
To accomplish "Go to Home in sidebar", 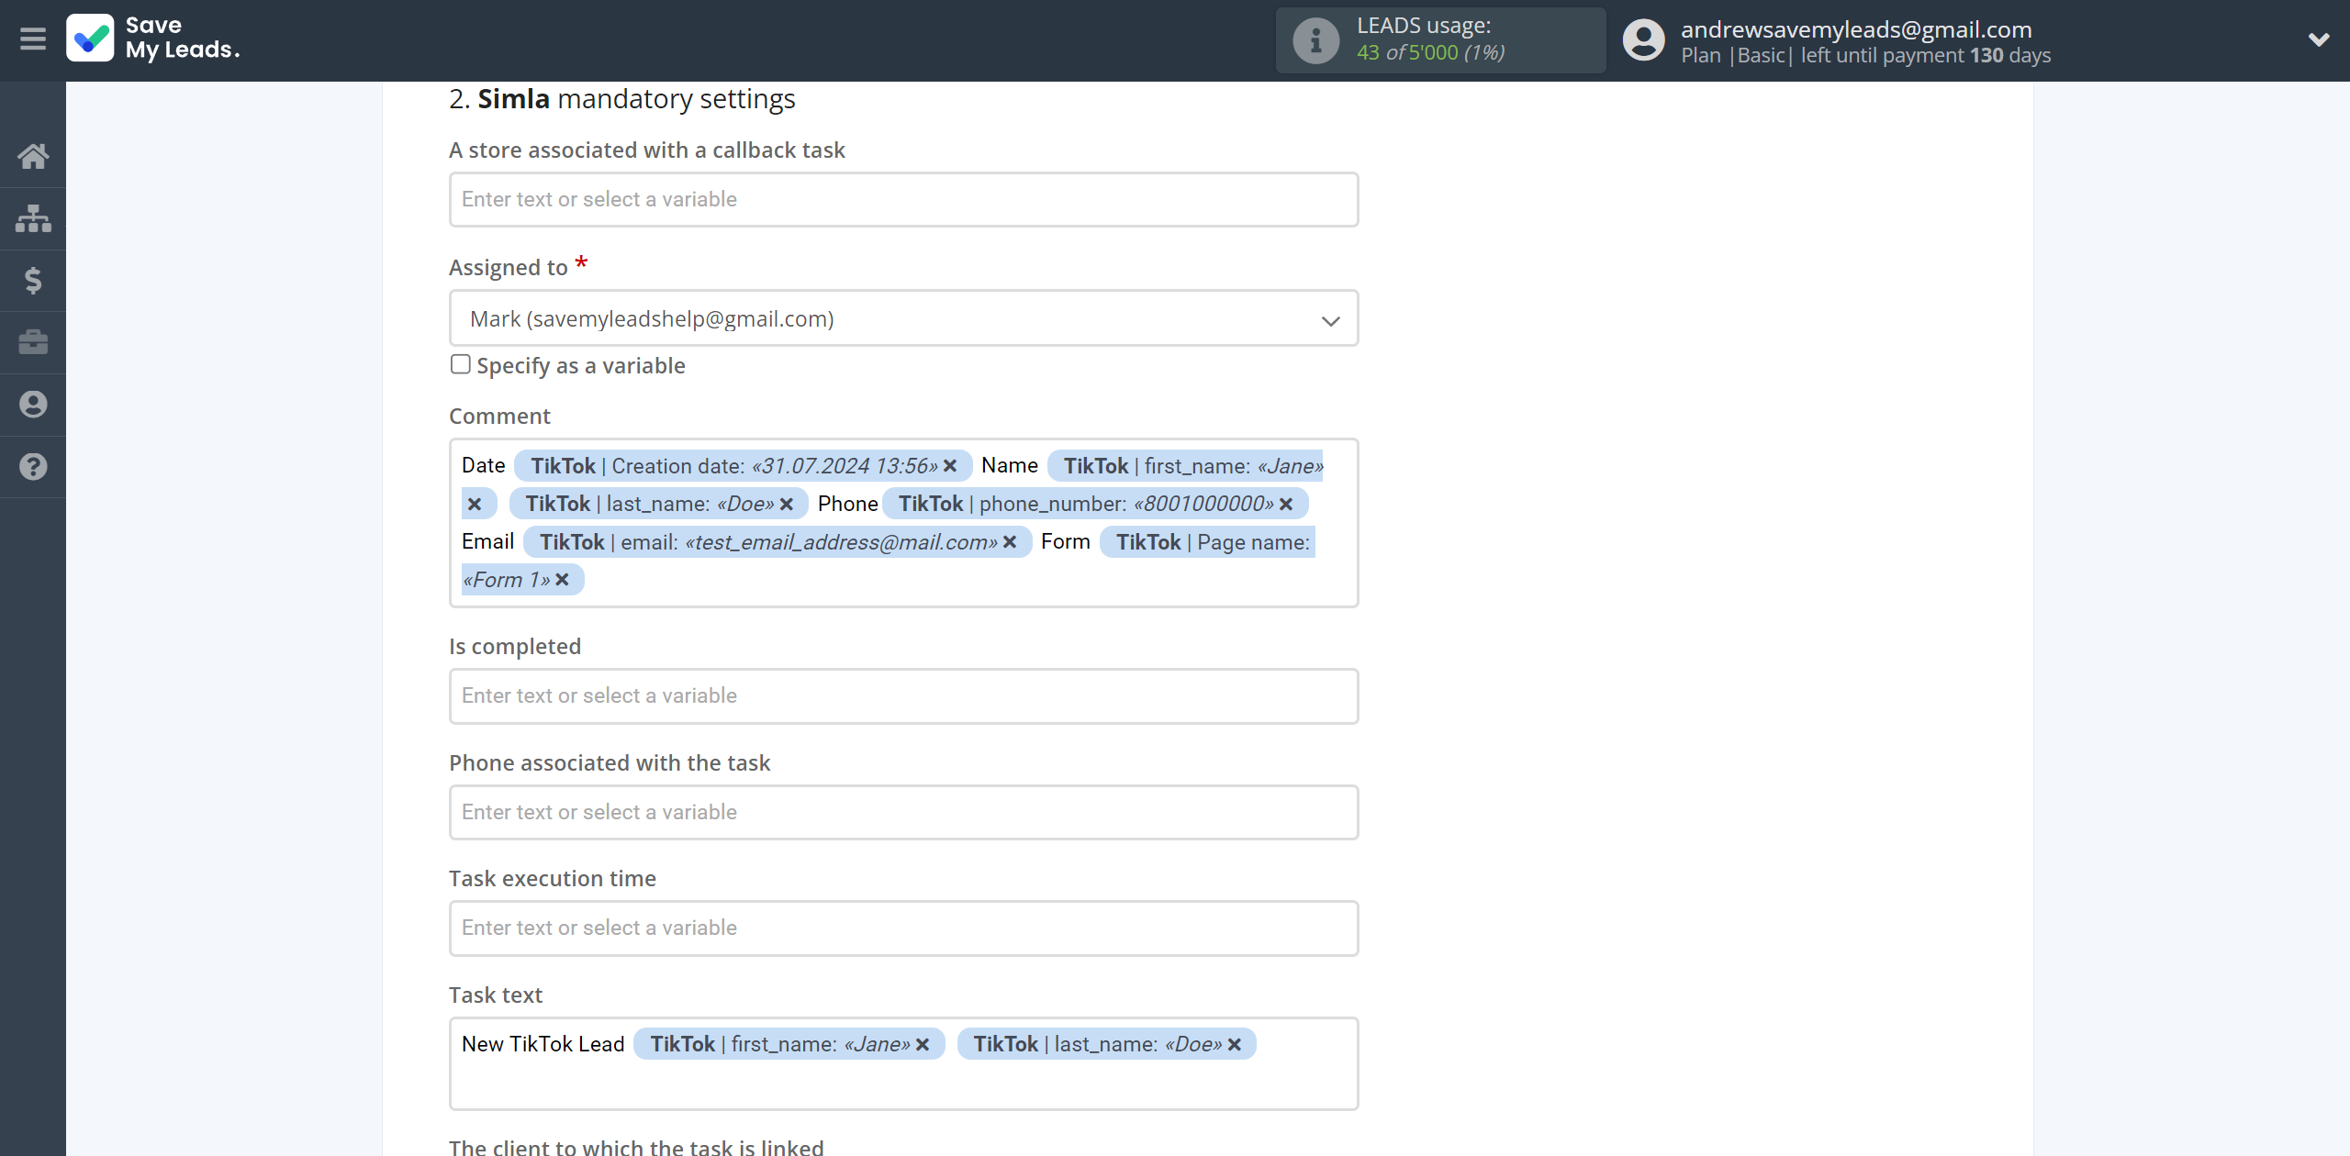I will 33,156.
